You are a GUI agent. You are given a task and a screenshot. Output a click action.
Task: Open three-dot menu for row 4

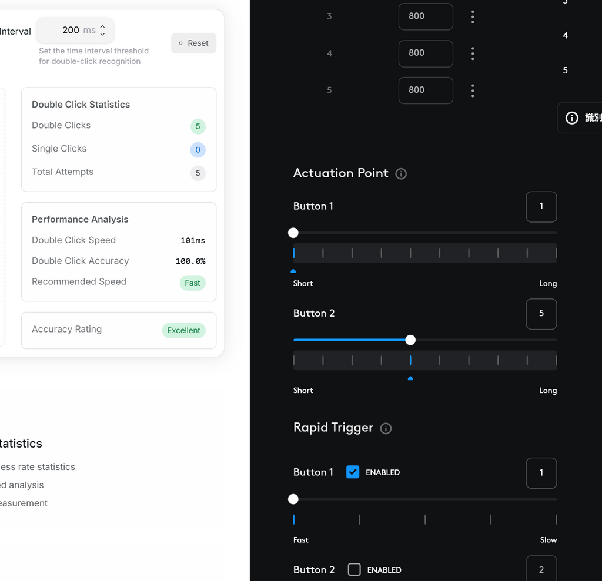click(473, 53)
